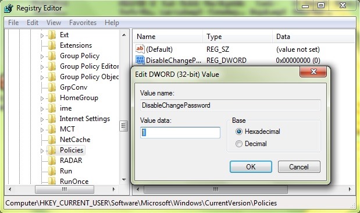
Task: Expand the Policies tree node
Action: [x=42, y=151]
